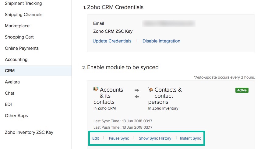This screenshot has height=149, width=261.
Task: Open Update Credentials link
Action: click(x=112, y=41)
